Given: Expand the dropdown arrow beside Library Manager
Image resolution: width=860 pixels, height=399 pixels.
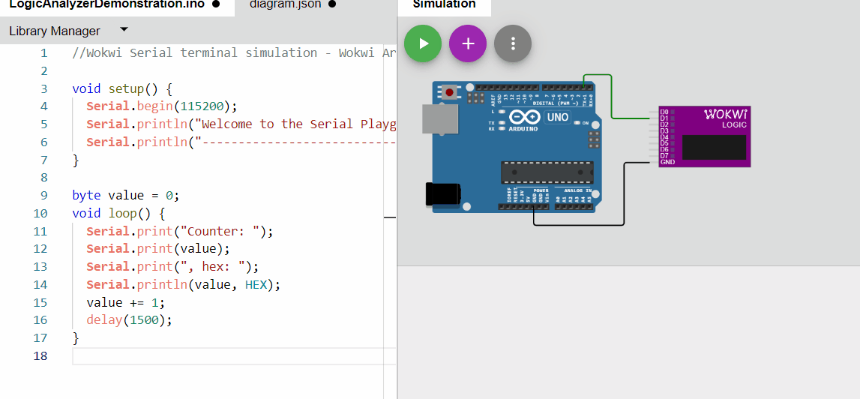Looking at the screenshot, I should (124, 29).
